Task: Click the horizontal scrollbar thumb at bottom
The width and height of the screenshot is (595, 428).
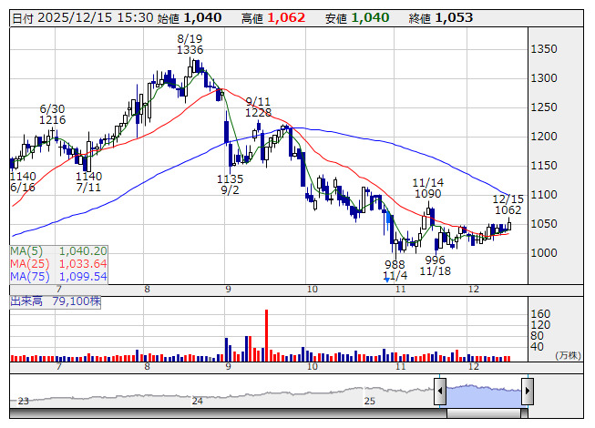Action: 484,413
